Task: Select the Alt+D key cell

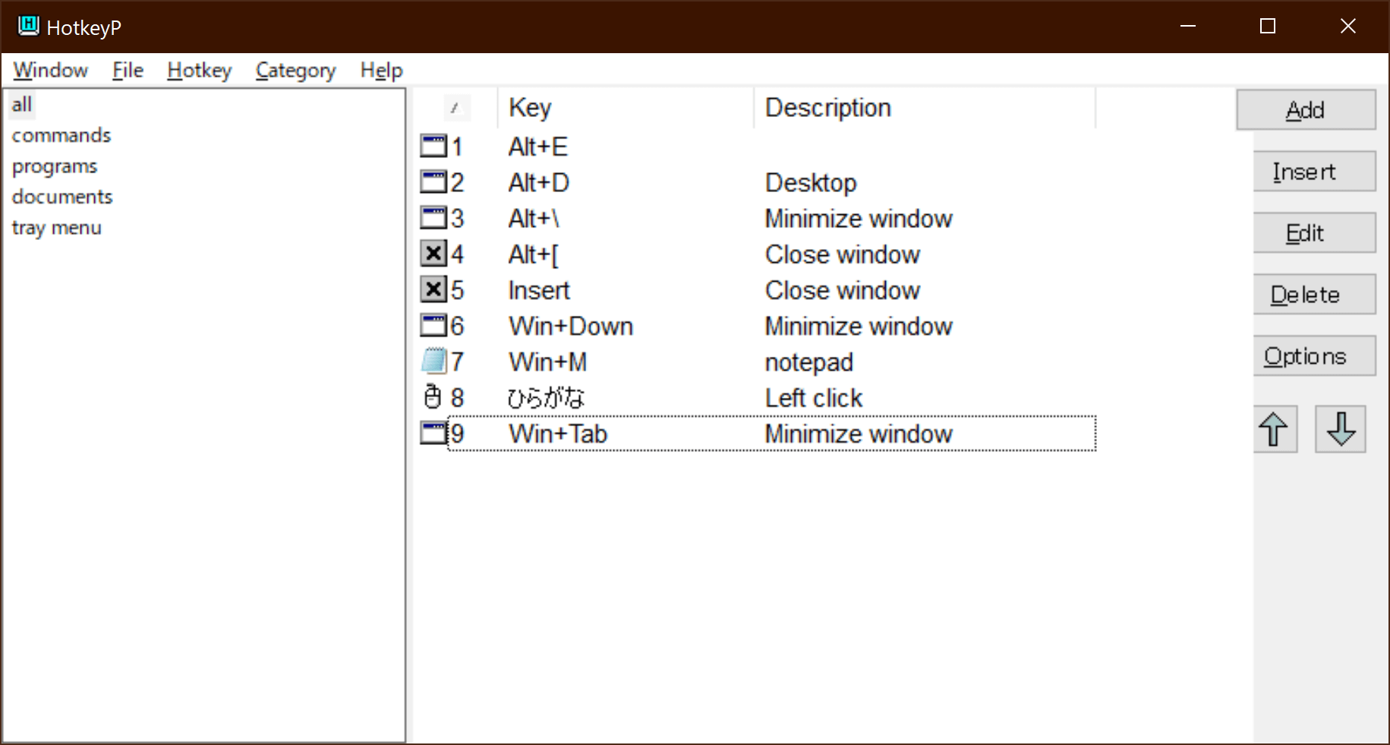Action: tap(539, 182)
